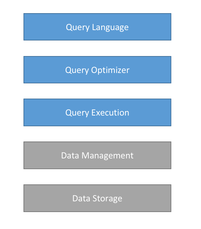201x229 pixels.
Task: Click gap between Query Language and Query Optimizer
Action: [x=97, y=48]
